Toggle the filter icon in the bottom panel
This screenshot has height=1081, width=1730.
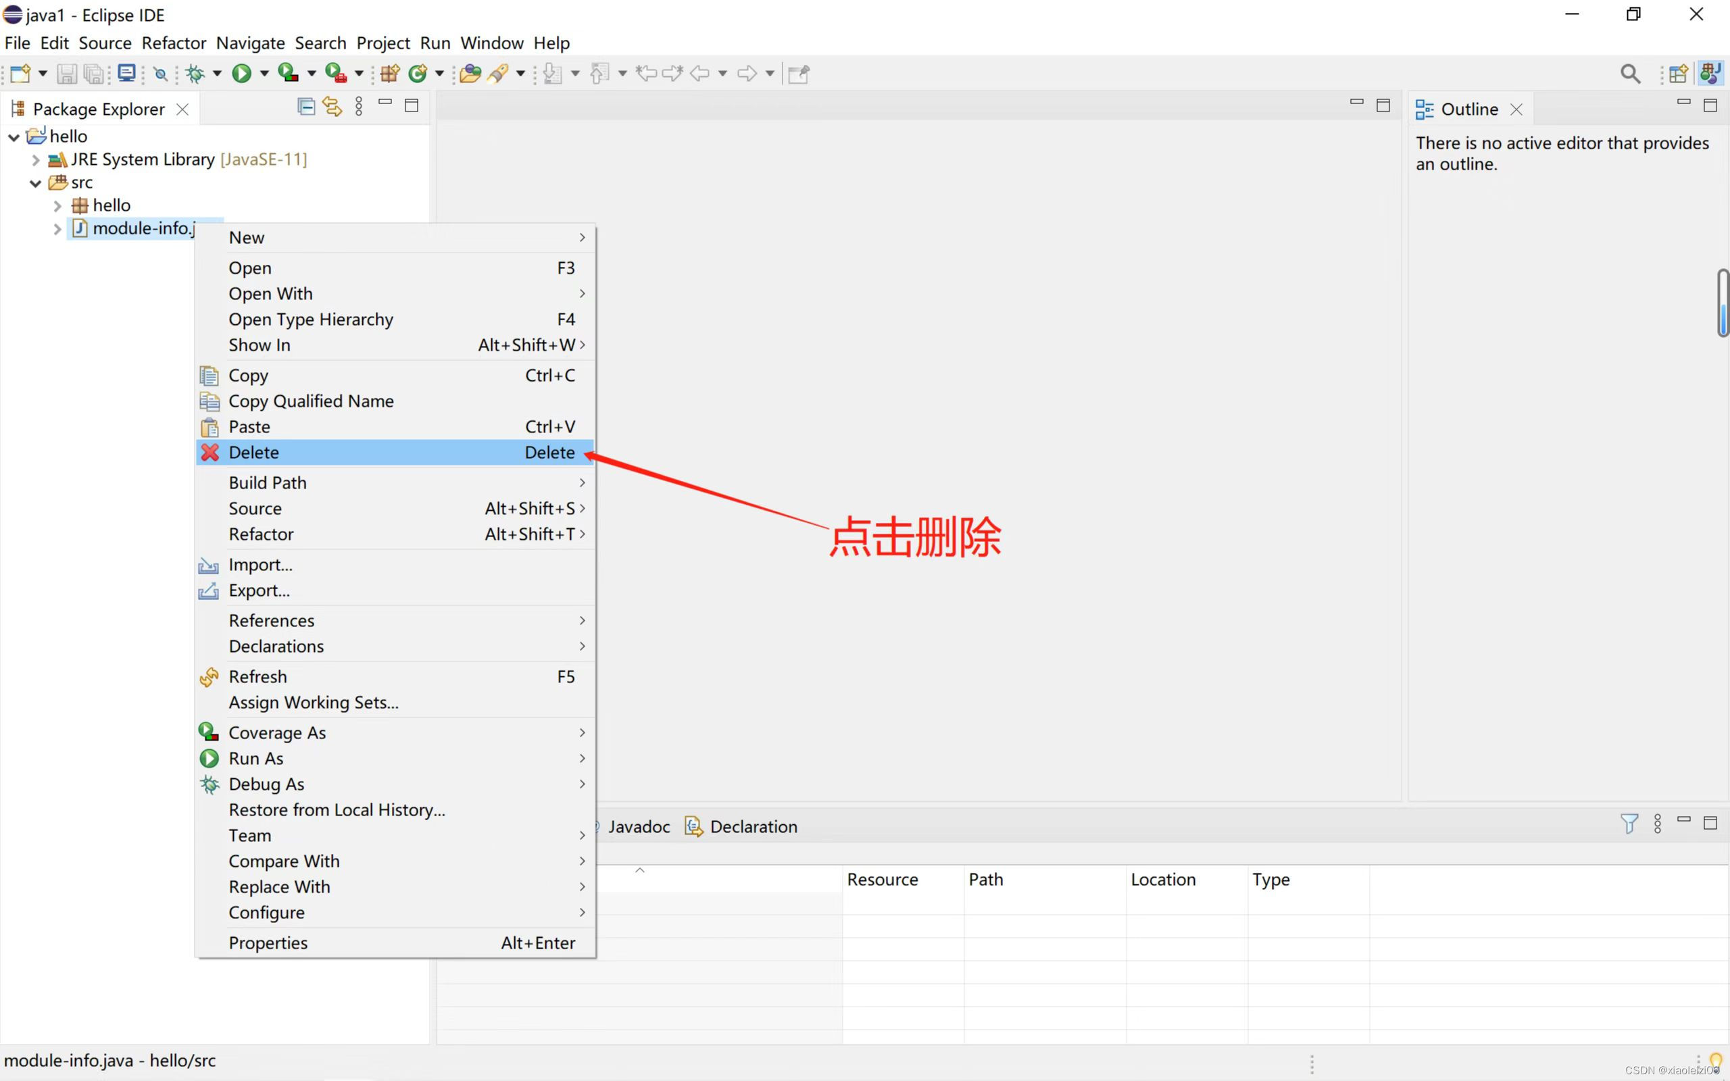pos(1629,825)
